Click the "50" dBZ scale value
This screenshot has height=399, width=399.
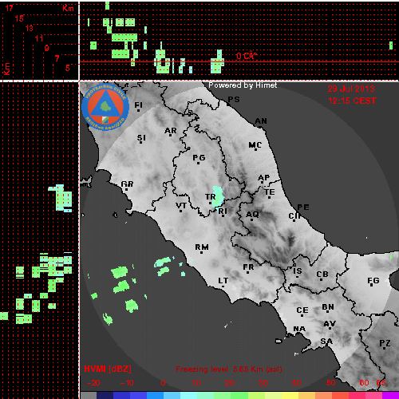(x=330, y=383)
